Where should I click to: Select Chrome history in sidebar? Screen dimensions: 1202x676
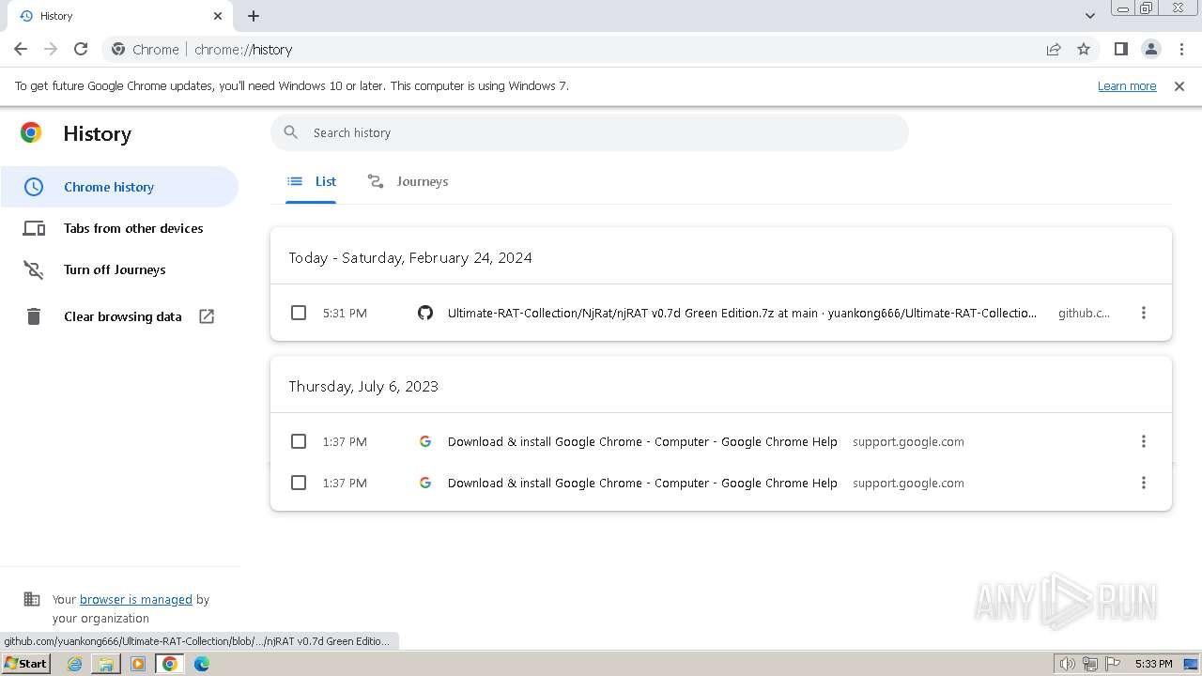(x=119, y=187)
